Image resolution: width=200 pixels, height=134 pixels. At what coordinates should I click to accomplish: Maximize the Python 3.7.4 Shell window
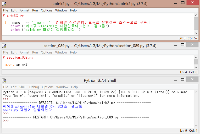182,79
